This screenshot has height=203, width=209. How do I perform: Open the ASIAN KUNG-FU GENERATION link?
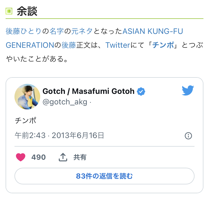coord(153,31)
